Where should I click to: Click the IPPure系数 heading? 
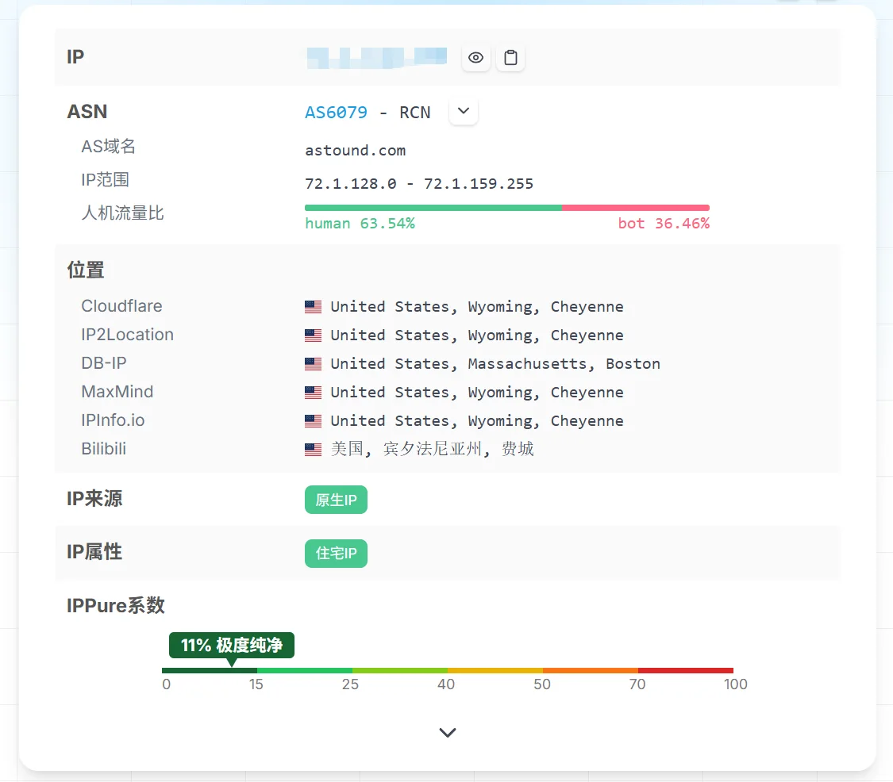click(116, 605)
